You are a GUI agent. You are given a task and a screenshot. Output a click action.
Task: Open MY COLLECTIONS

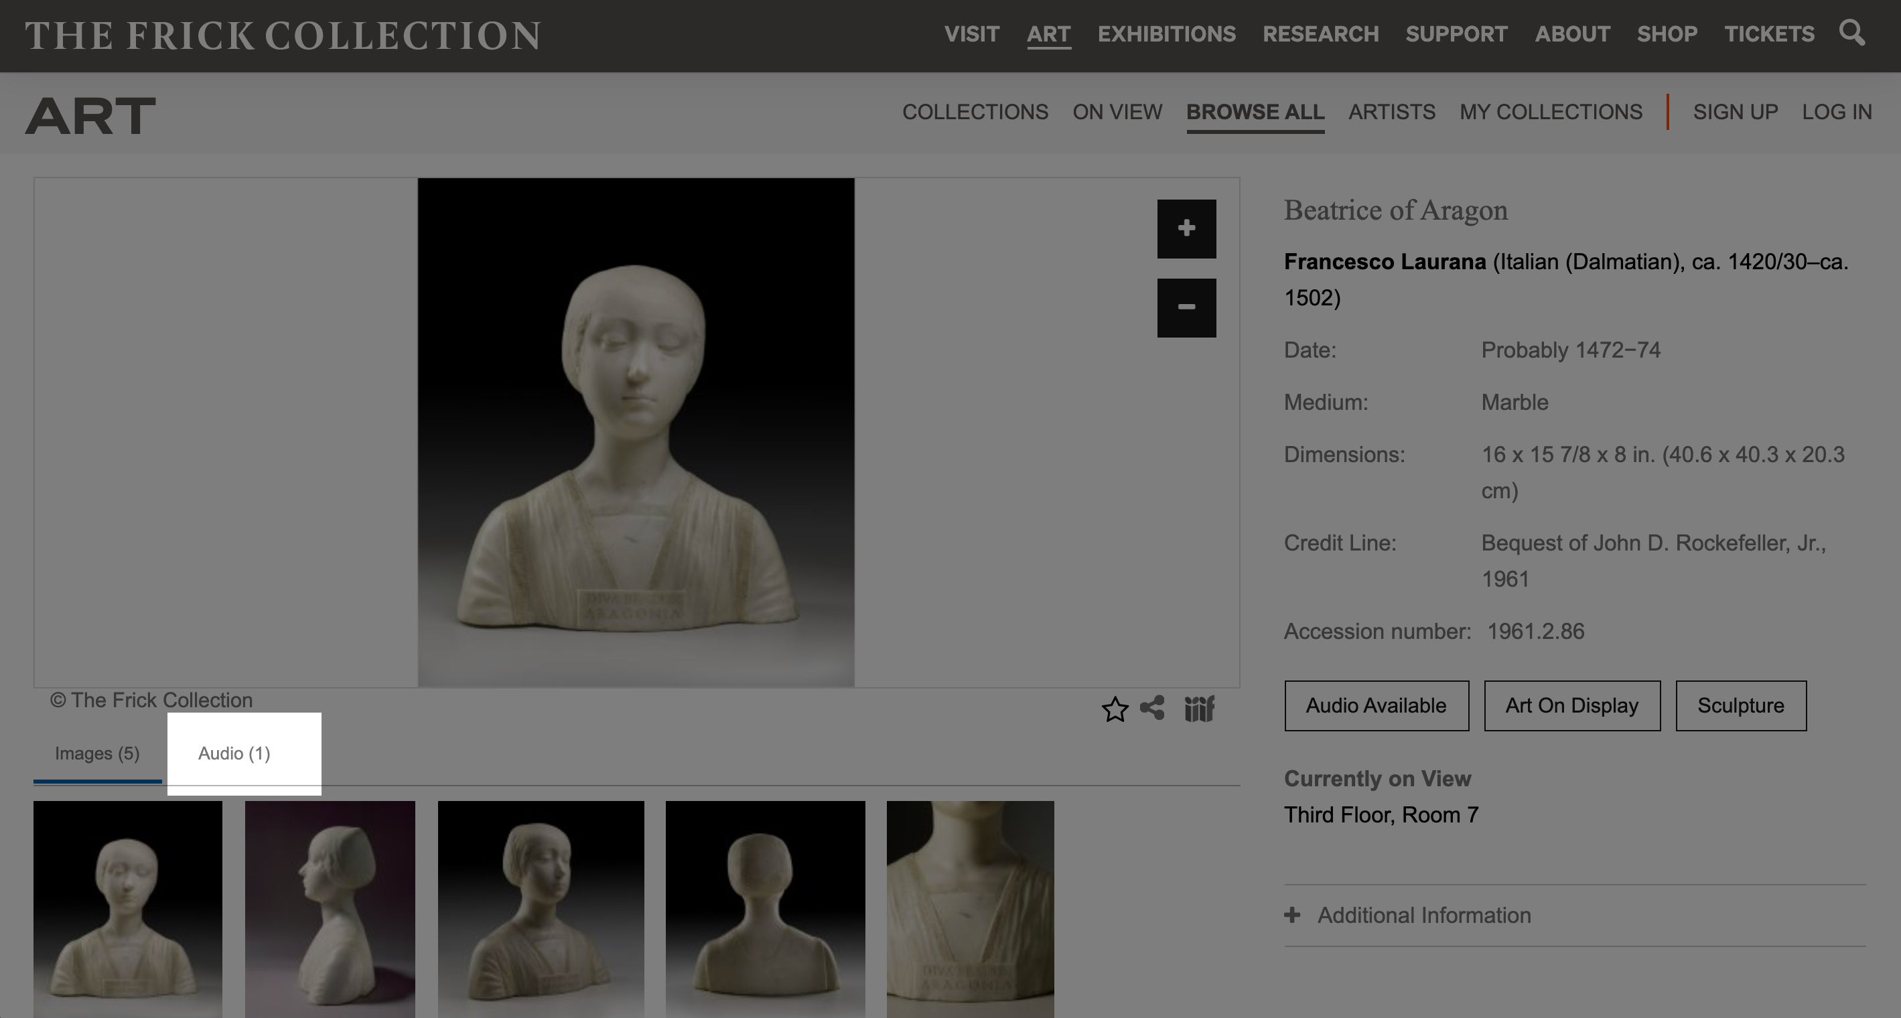click(x=1551, y=112)
